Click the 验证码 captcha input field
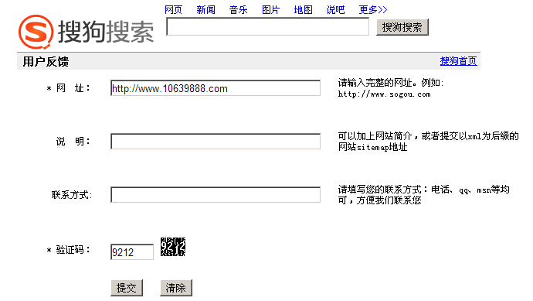The image size is (533, 301). 132,252
